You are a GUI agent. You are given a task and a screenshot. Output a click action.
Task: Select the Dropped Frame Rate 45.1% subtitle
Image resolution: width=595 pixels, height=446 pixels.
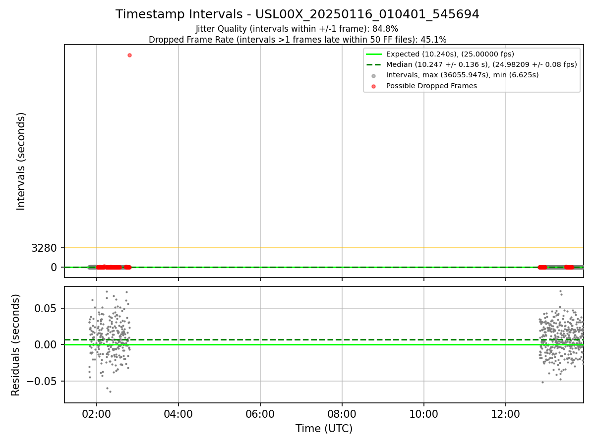(297, 40)
